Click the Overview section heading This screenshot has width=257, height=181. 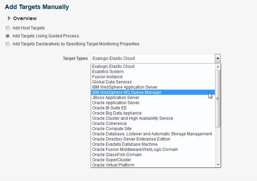25,18
